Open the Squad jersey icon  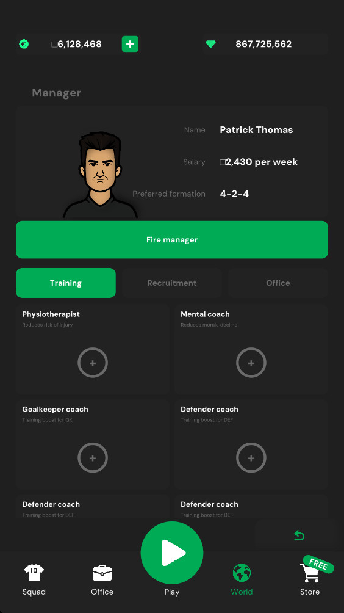pos(34,573)
